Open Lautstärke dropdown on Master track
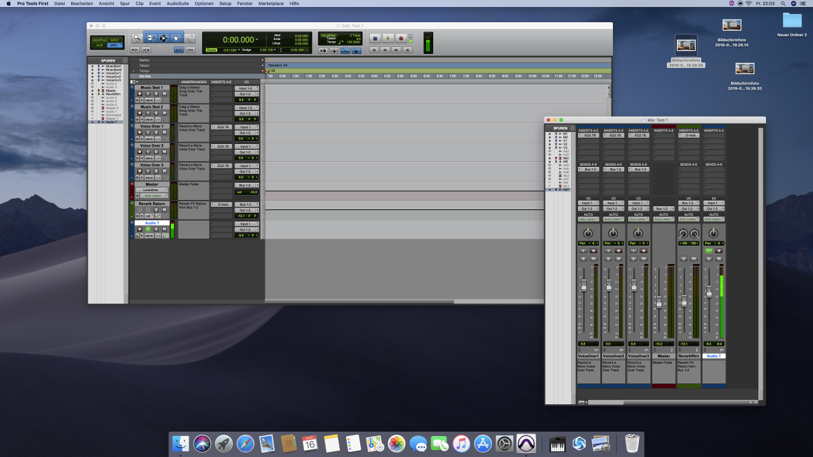 (x=152, y=190)
